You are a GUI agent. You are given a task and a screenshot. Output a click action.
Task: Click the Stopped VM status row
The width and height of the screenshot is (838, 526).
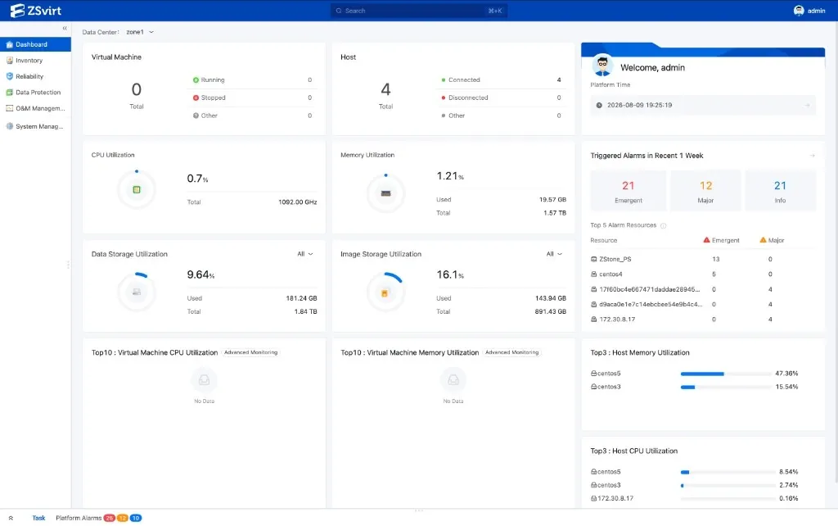click(x=252, y=98)
